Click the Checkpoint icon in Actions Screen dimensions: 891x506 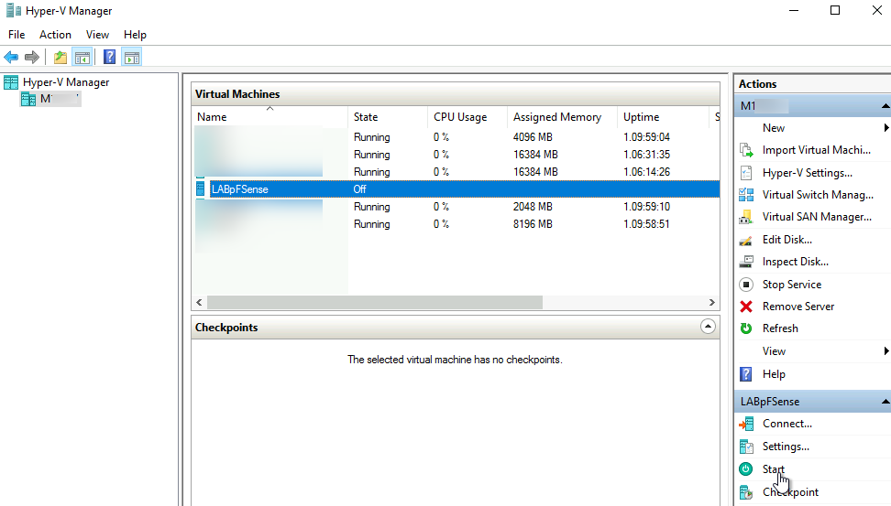746,492
